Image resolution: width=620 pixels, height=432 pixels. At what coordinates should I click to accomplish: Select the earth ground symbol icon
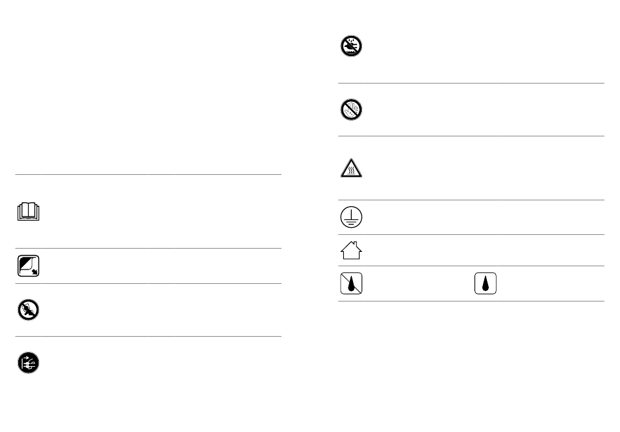[x=352, y=217]
